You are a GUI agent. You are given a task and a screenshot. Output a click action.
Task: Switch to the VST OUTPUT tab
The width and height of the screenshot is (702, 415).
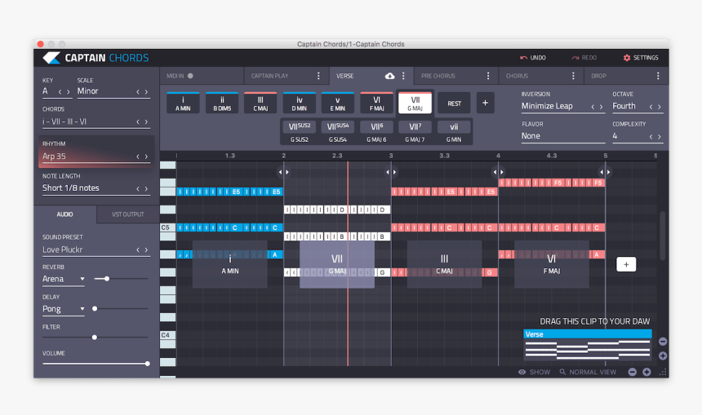(127, 214)
